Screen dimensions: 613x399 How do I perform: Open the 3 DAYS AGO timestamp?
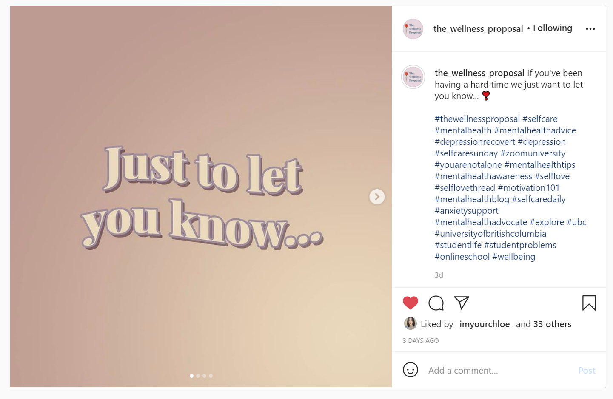point(421,341)
